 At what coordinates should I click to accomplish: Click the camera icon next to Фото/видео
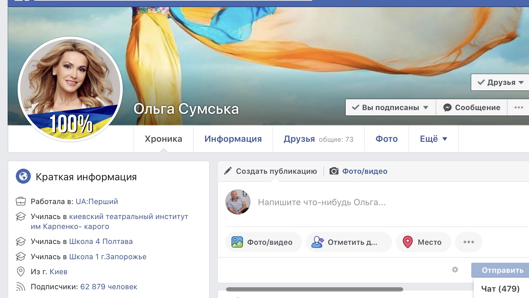coord(334,171)
